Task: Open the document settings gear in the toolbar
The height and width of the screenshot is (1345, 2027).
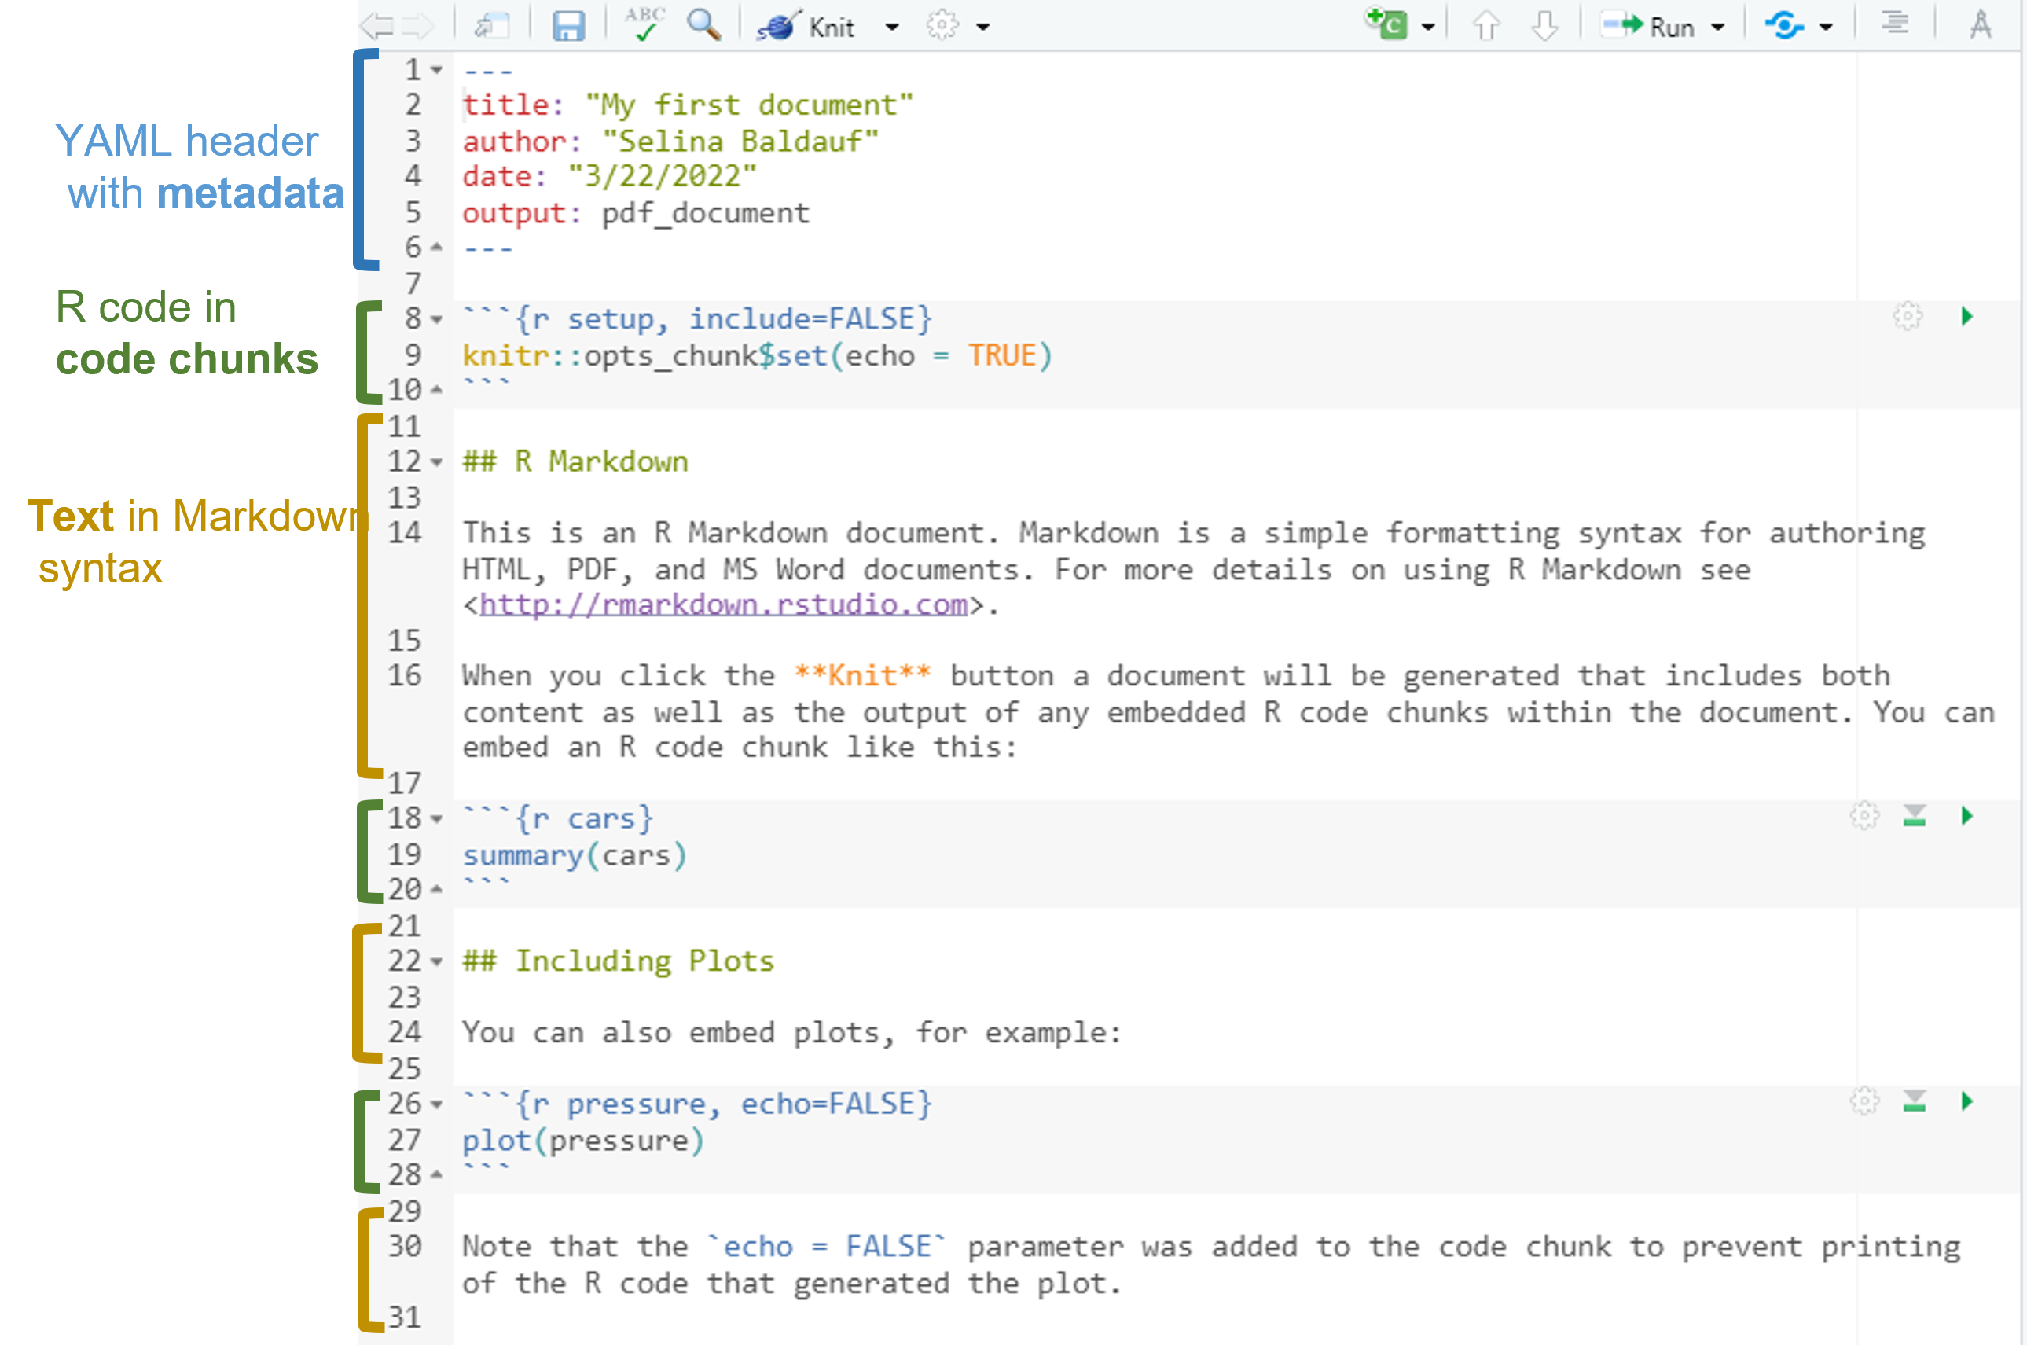Action: tap(942, 26)
